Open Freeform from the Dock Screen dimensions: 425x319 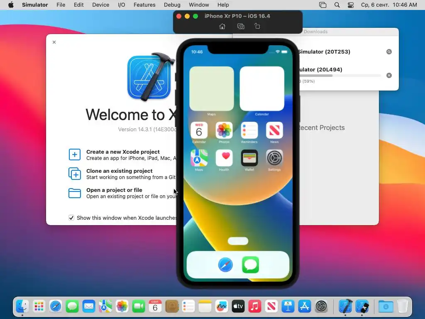coord(222,307)
